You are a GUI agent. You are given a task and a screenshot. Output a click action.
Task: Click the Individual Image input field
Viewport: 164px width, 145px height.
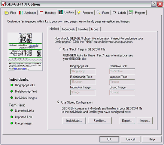coord(83,92)
